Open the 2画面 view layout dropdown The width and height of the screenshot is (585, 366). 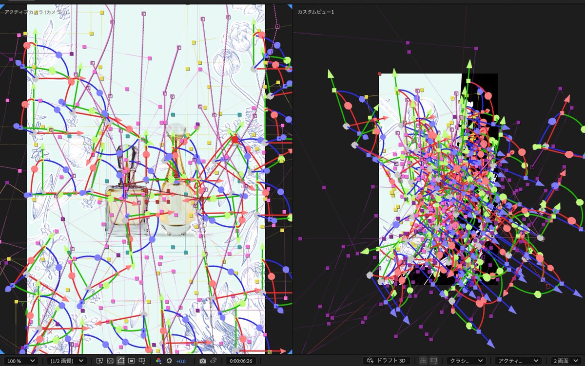[566, 361]
